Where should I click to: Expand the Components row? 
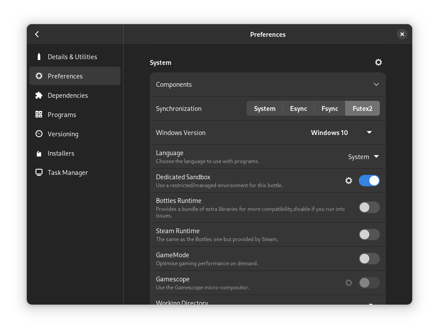[268, 85]
